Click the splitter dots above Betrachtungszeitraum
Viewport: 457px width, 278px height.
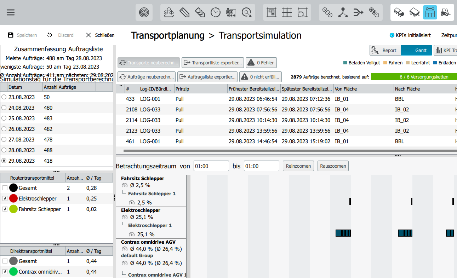click(398, 156)
